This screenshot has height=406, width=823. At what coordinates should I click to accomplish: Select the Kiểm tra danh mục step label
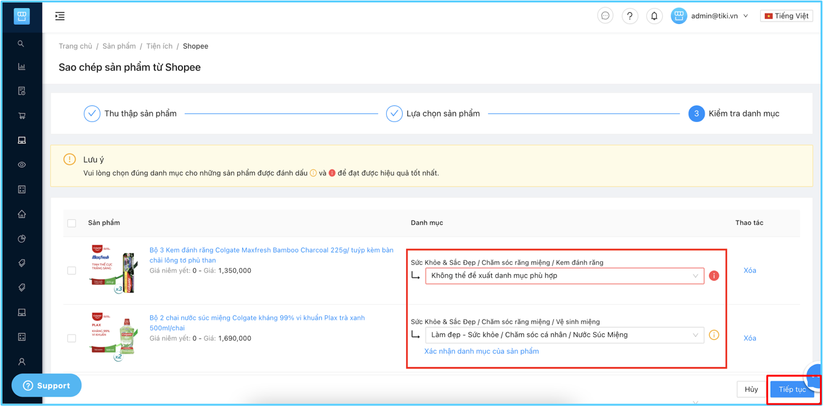tap(744, 113)
